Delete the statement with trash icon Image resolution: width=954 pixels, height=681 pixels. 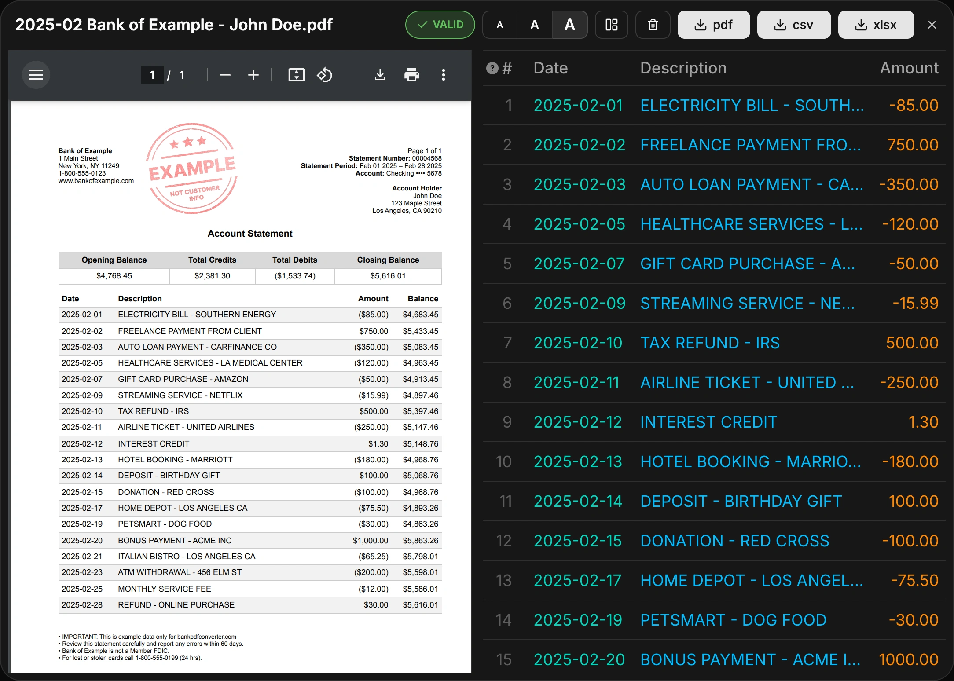click(653, 25)
